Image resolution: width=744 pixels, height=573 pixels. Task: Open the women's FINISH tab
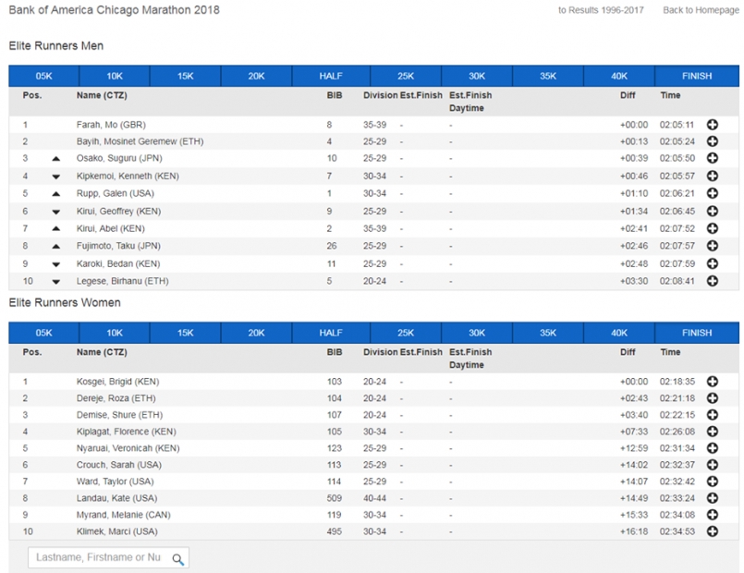coord(697,333)
